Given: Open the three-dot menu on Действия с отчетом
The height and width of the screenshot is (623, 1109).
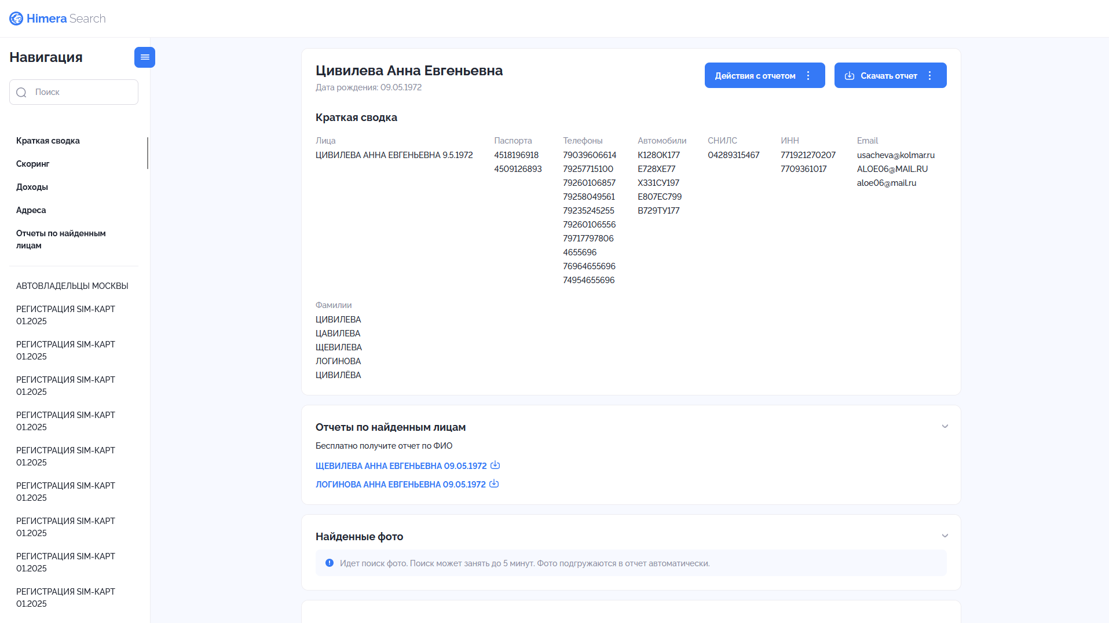Looking at the screenshot, I should pos(808,76).
